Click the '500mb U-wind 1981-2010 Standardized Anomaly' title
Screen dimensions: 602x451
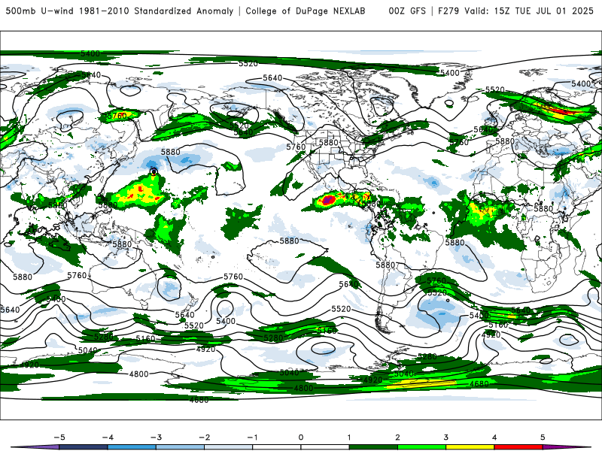tap(120, 11)
